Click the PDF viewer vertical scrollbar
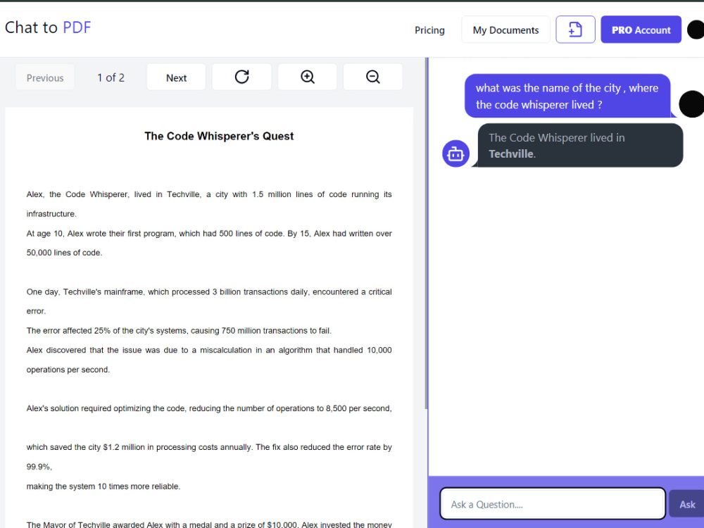The image size is (704, 528). tap(426, 234)
